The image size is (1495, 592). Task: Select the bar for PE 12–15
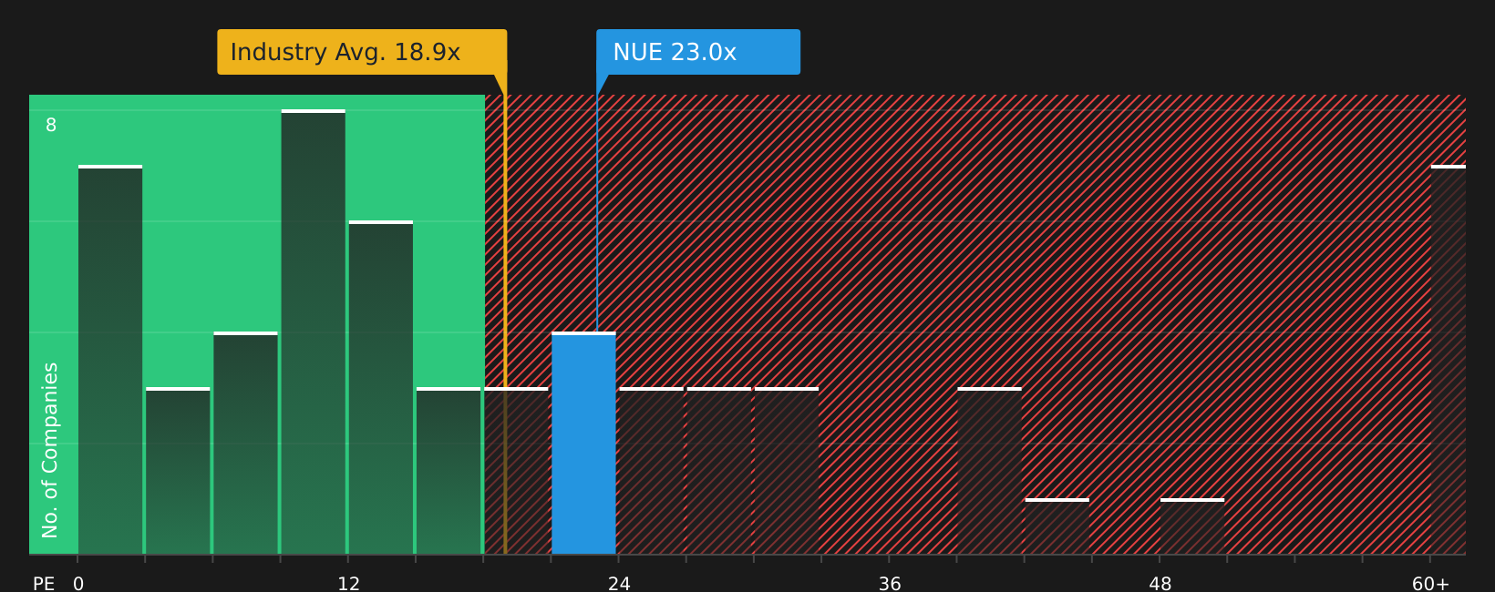pos(381,387)
